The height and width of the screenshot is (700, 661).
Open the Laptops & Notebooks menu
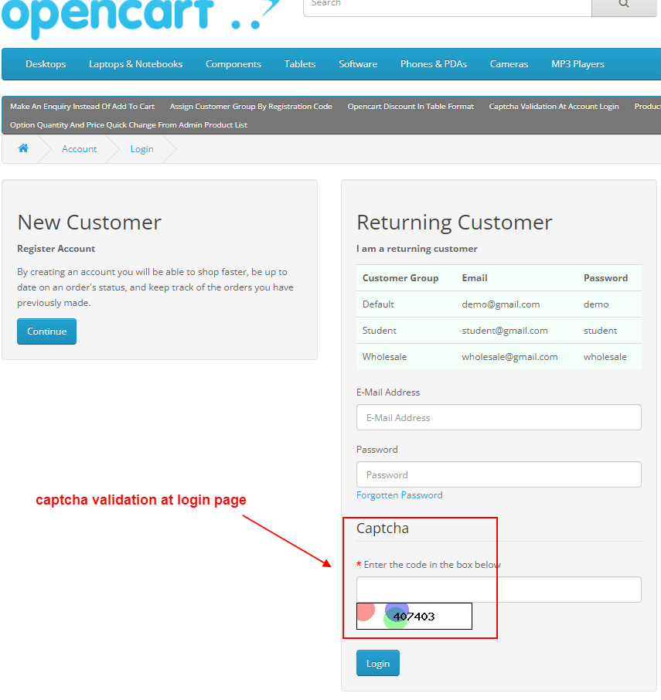coord(135,64)
